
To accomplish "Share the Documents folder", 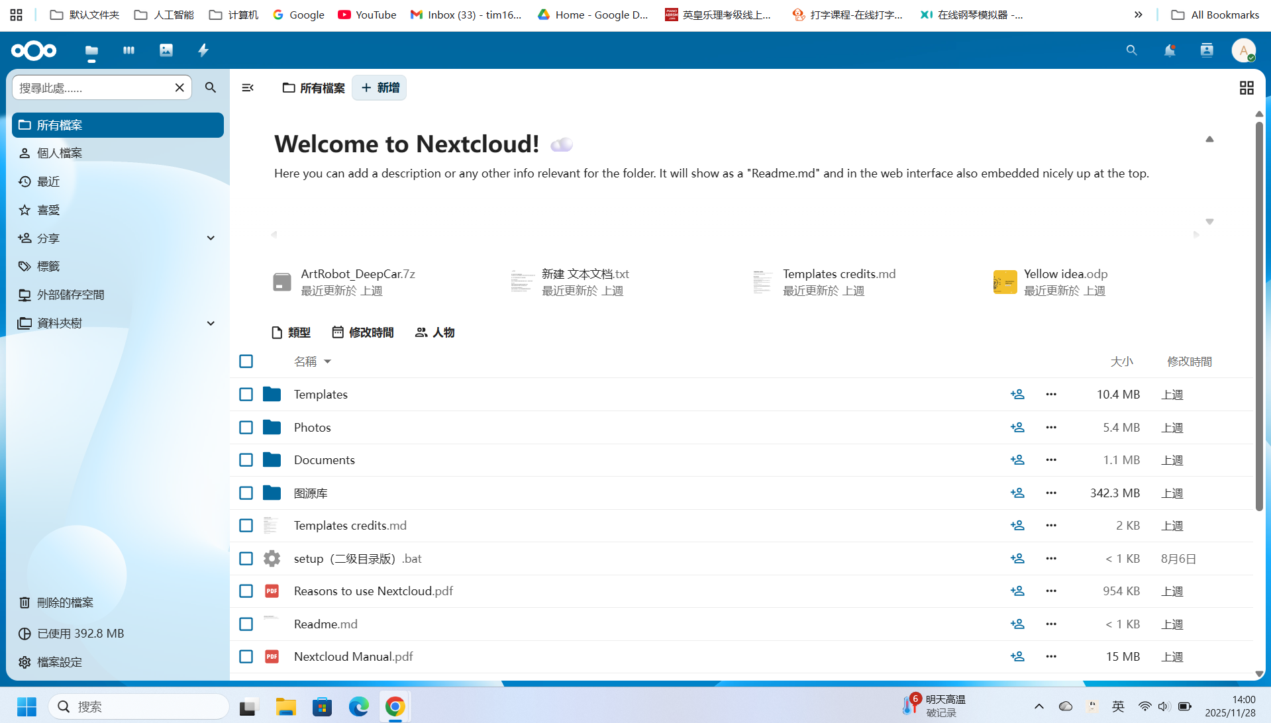I will pos(1017,460).
